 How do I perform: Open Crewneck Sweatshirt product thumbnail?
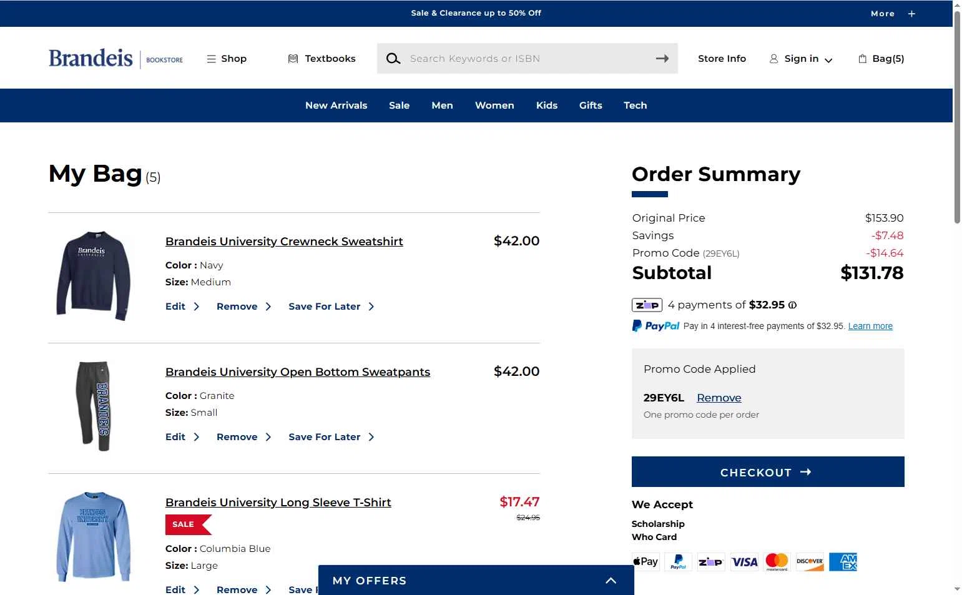[94, 275]
